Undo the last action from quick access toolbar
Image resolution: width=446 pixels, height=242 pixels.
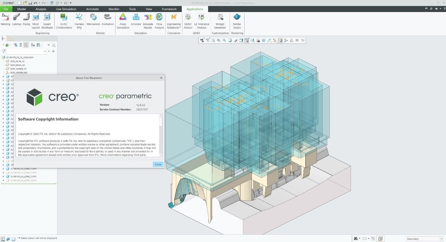tap(36, 3)
